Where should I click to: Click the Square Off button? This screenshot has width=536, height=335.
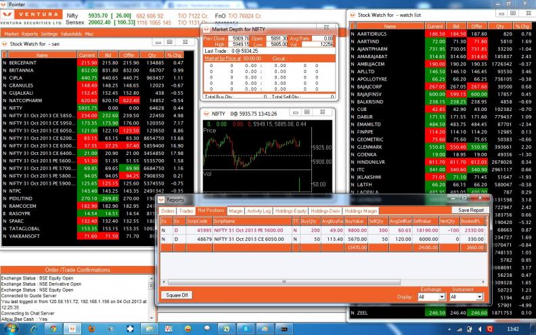[177, 295]
